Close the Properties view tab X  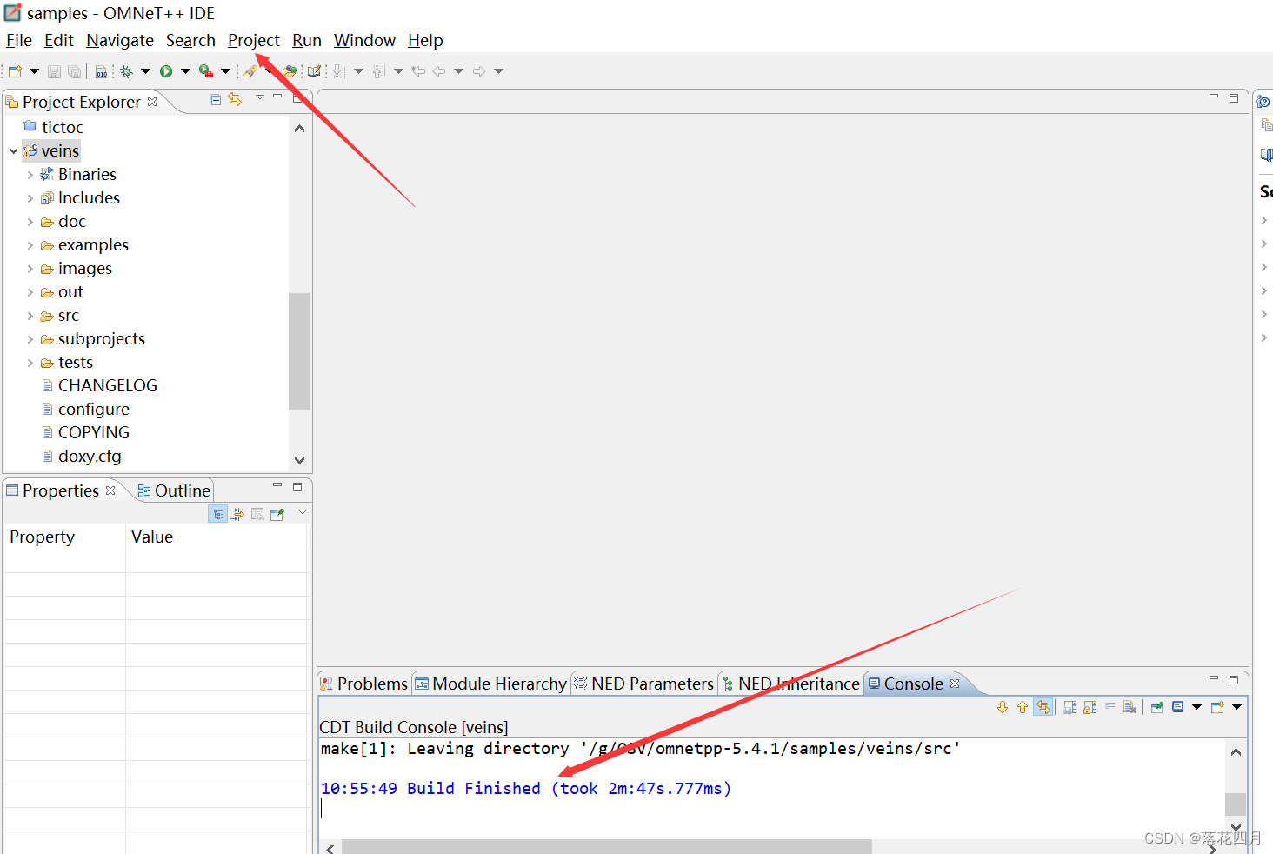point(110,490)
